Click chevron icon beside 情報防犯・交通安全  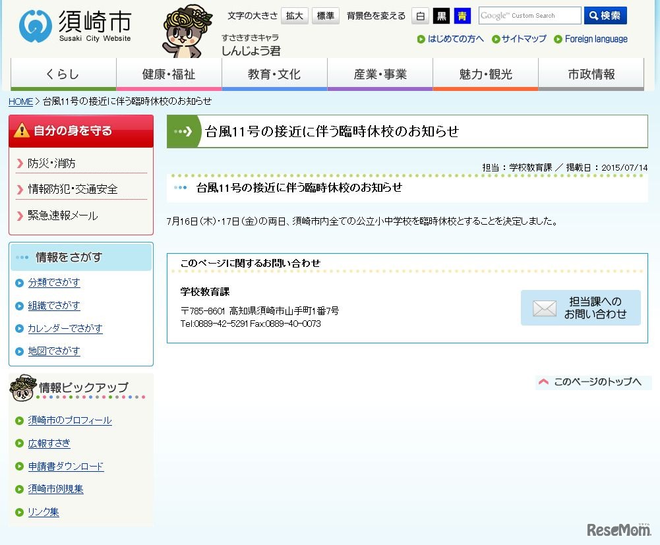[20, 189]
